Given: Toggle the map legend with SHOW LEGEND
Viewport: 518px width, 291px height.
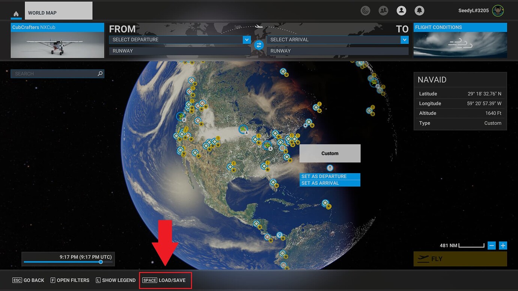Looking at the screenshot, I should [x=116, y=280].
